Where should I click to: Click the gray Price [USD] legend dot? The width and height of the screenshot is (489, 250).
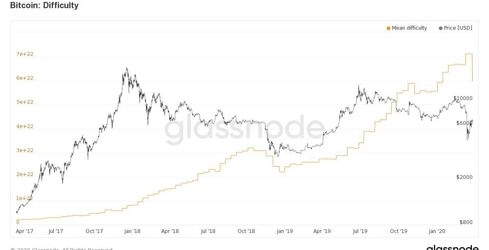pyautogui.click(x=441, y=28)
